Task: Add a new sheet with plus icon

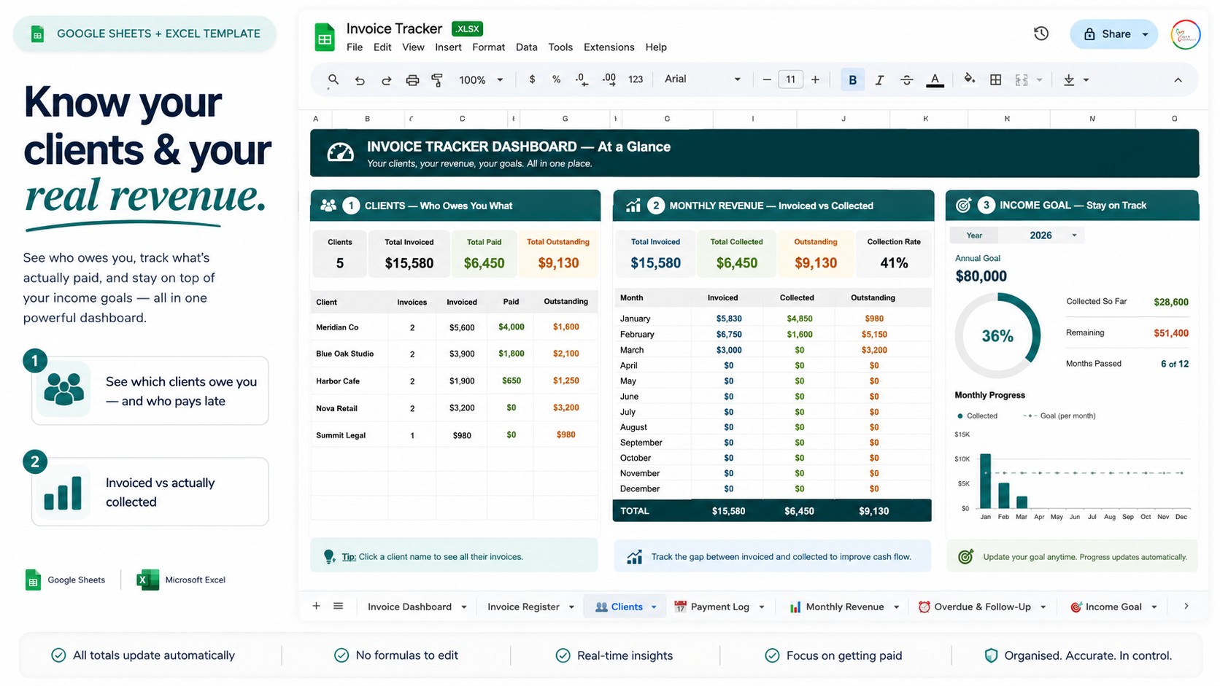Action: coord(316,606)
